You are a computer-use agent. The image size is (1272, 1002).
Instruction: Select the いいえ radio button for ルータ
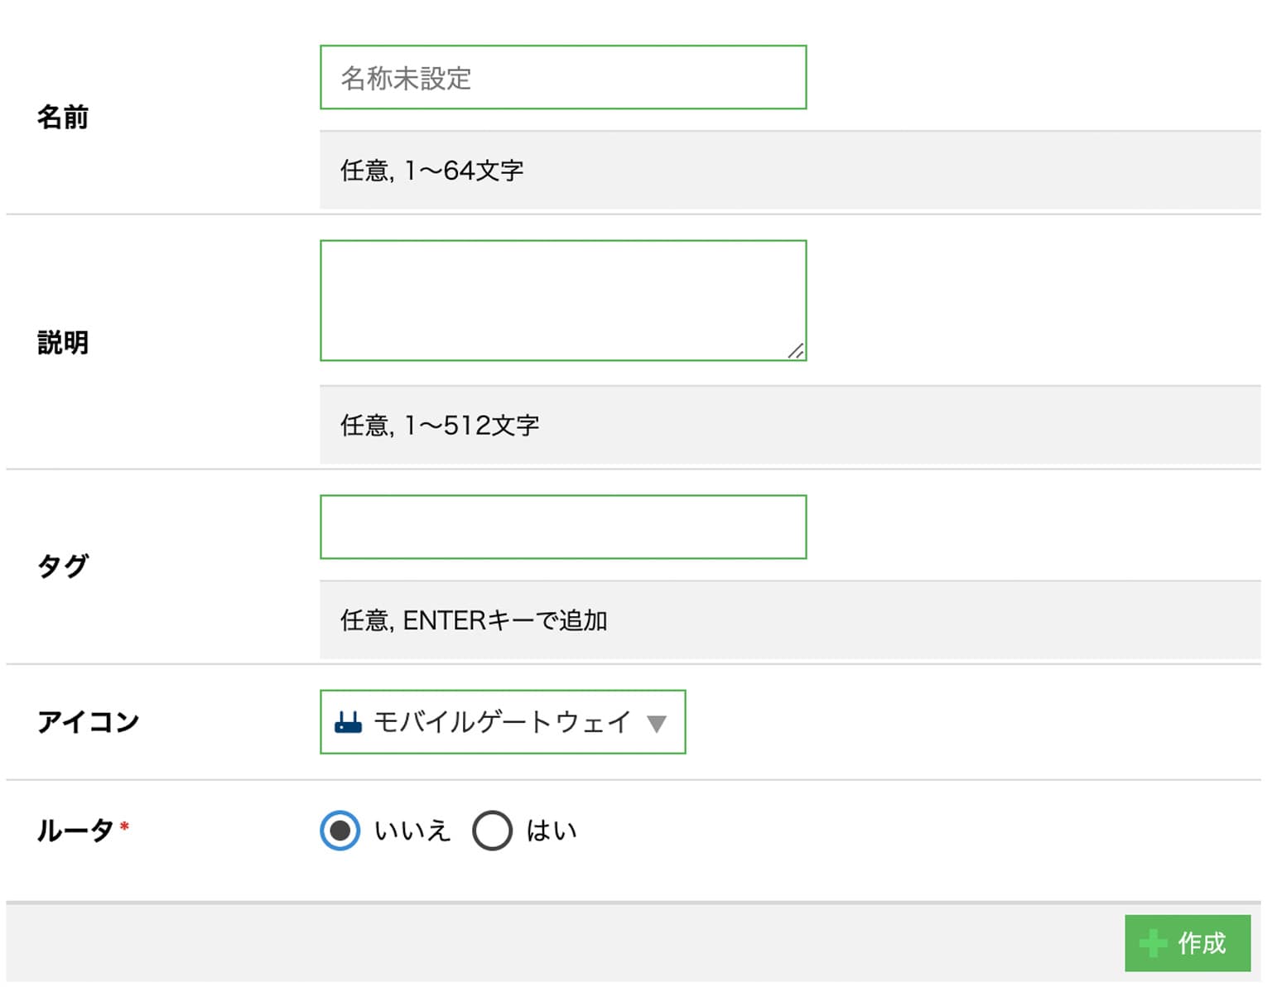pyautogui.click(x=340, y=831)
